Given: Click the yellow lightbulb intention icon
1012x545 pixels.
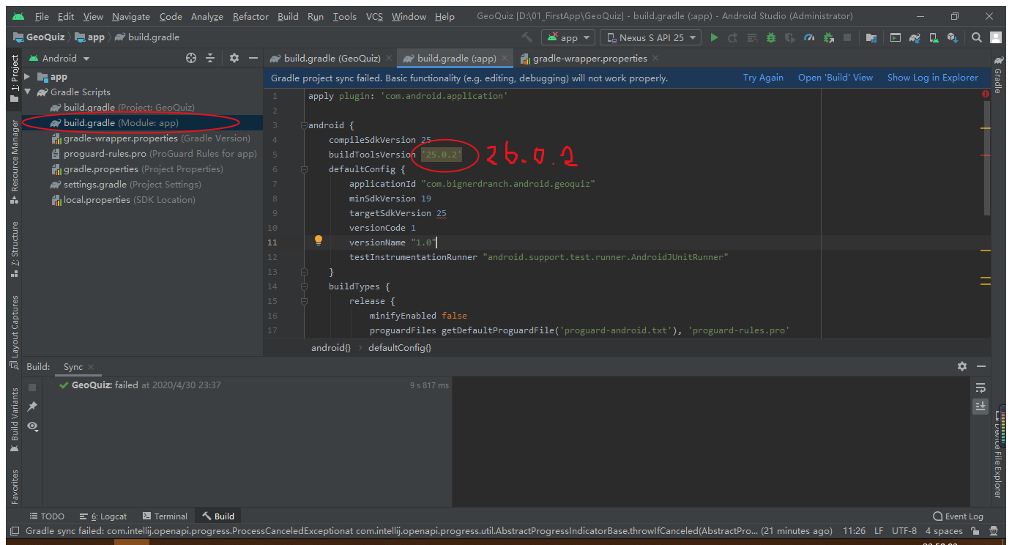Looking at the screenshot, I should (x=319, y=240).
